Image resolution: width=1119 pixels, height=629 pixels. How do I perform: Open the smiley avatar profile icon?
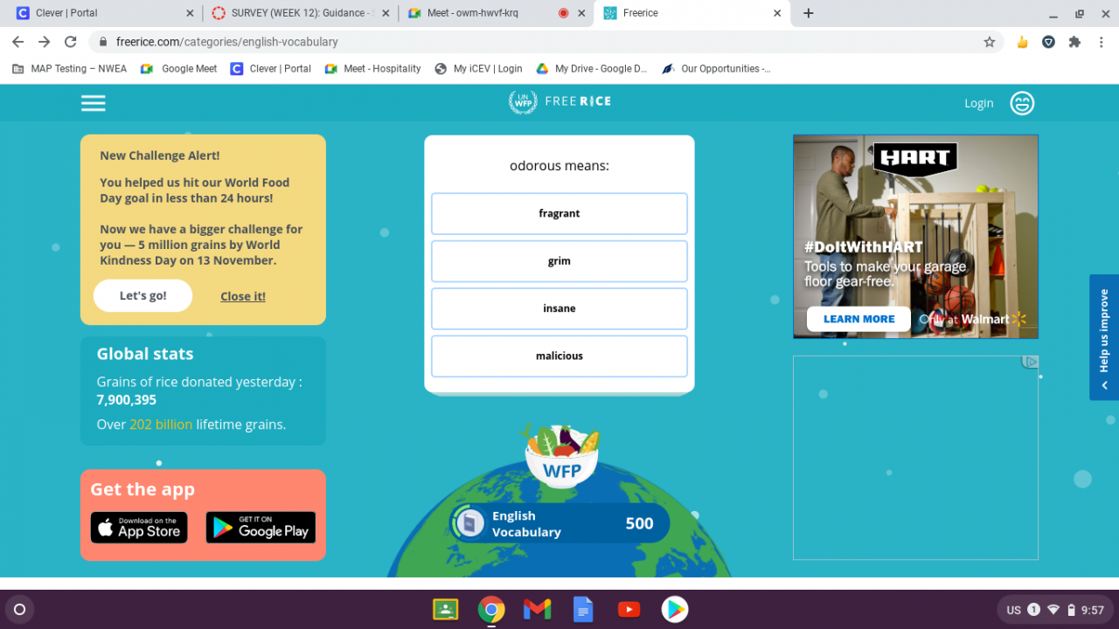pyautogui.click(x=1022, y=103)
